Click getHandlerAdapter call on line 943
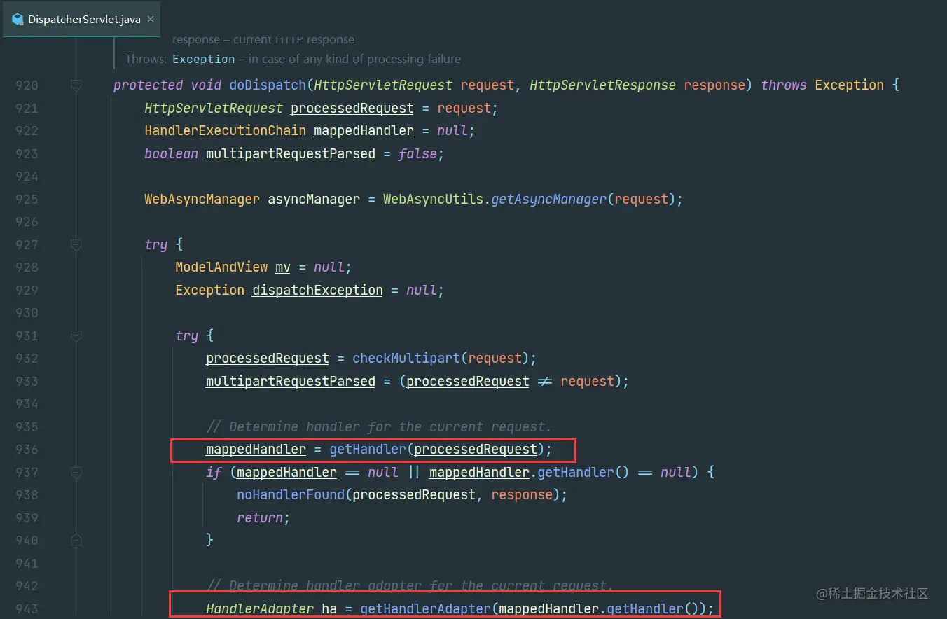The image size is (947, 619). pyautogui.click(x=425, y=609)
